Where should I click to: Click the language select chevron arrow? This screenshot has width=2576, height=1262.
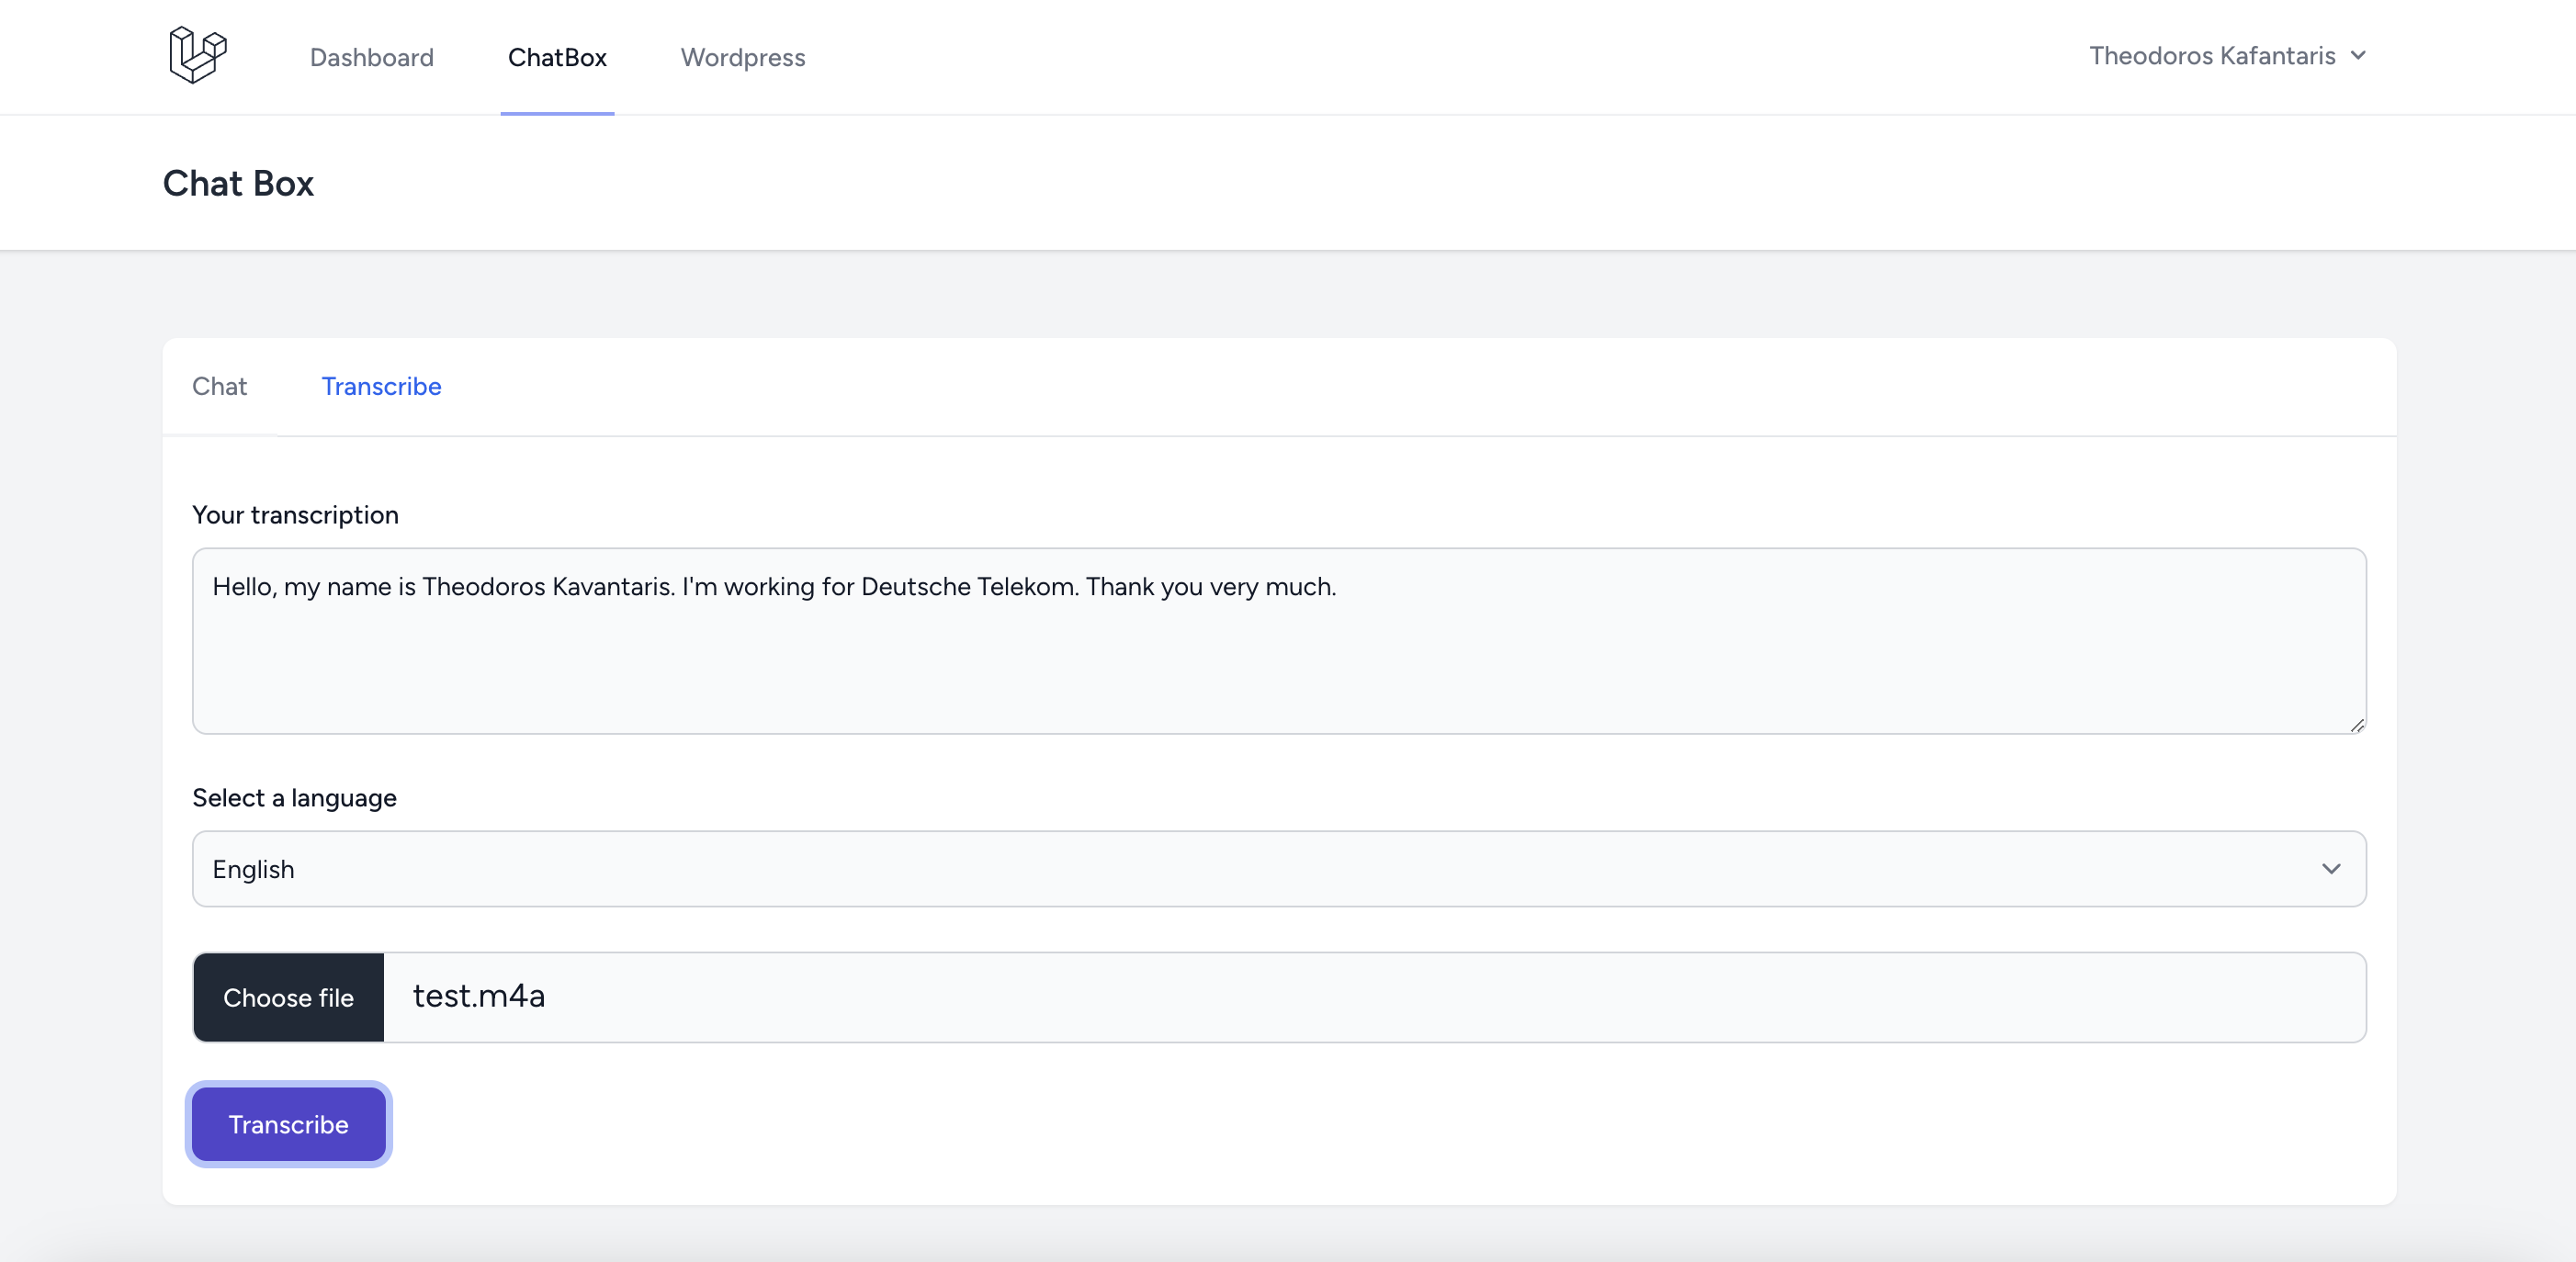click(2331, 869)
